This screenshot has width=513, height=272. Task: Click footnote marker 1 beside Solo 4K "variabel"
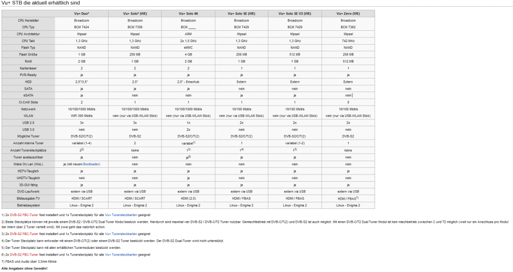click(x=195, y=142)
